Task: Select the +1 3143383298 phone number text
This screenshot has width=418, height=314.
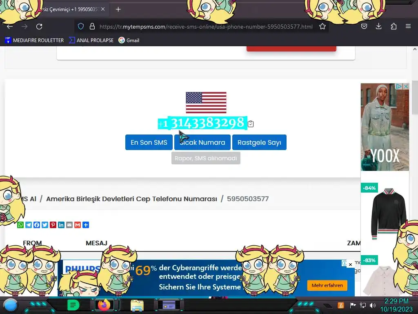Action: click(202, 123)
